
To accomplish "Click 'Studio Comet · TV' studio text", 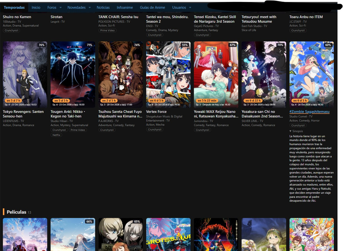I will point(301,116).
